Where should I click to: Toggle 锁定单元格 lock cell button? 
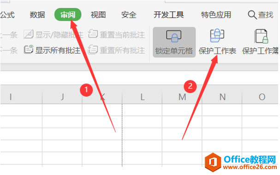pyautogui.click(x=174, y=42)
